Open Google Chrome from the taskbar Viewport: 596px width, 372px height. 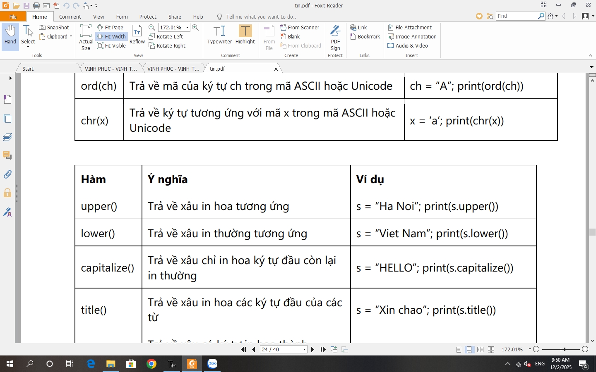click(x=151, y=364)
